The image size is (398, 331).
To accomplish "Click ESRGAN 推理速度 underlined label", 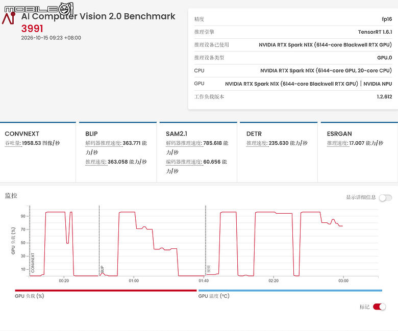I will tap(337, 143).
